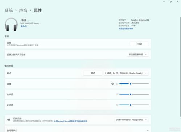
Task: Go back to 系统 in breadcrumb
Action: point(9,10)
